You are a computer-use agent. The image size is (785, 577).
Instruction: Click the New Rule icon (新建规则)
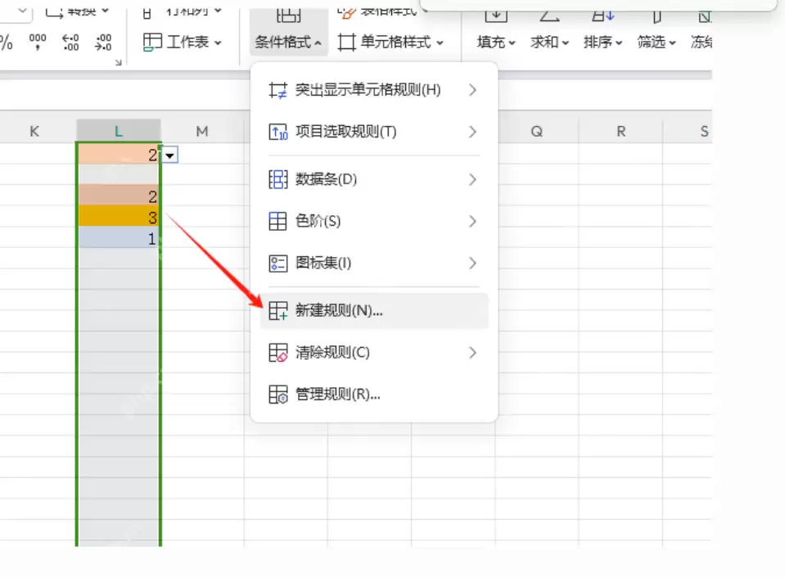[277, 311]
